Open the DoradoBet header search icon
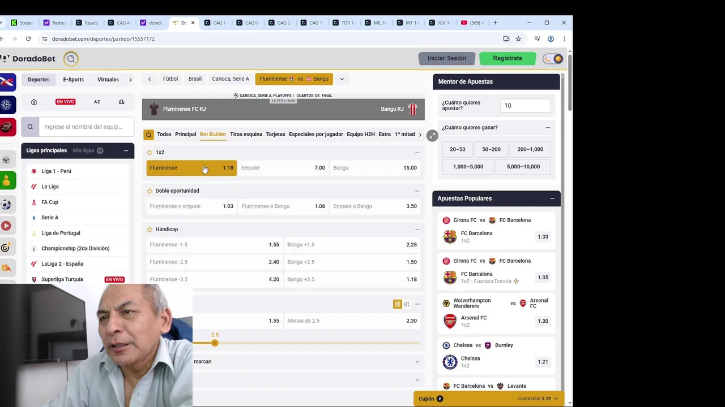The height and width of the screenshot is (407, 725). pyautogui.click(x=71, y=58)
